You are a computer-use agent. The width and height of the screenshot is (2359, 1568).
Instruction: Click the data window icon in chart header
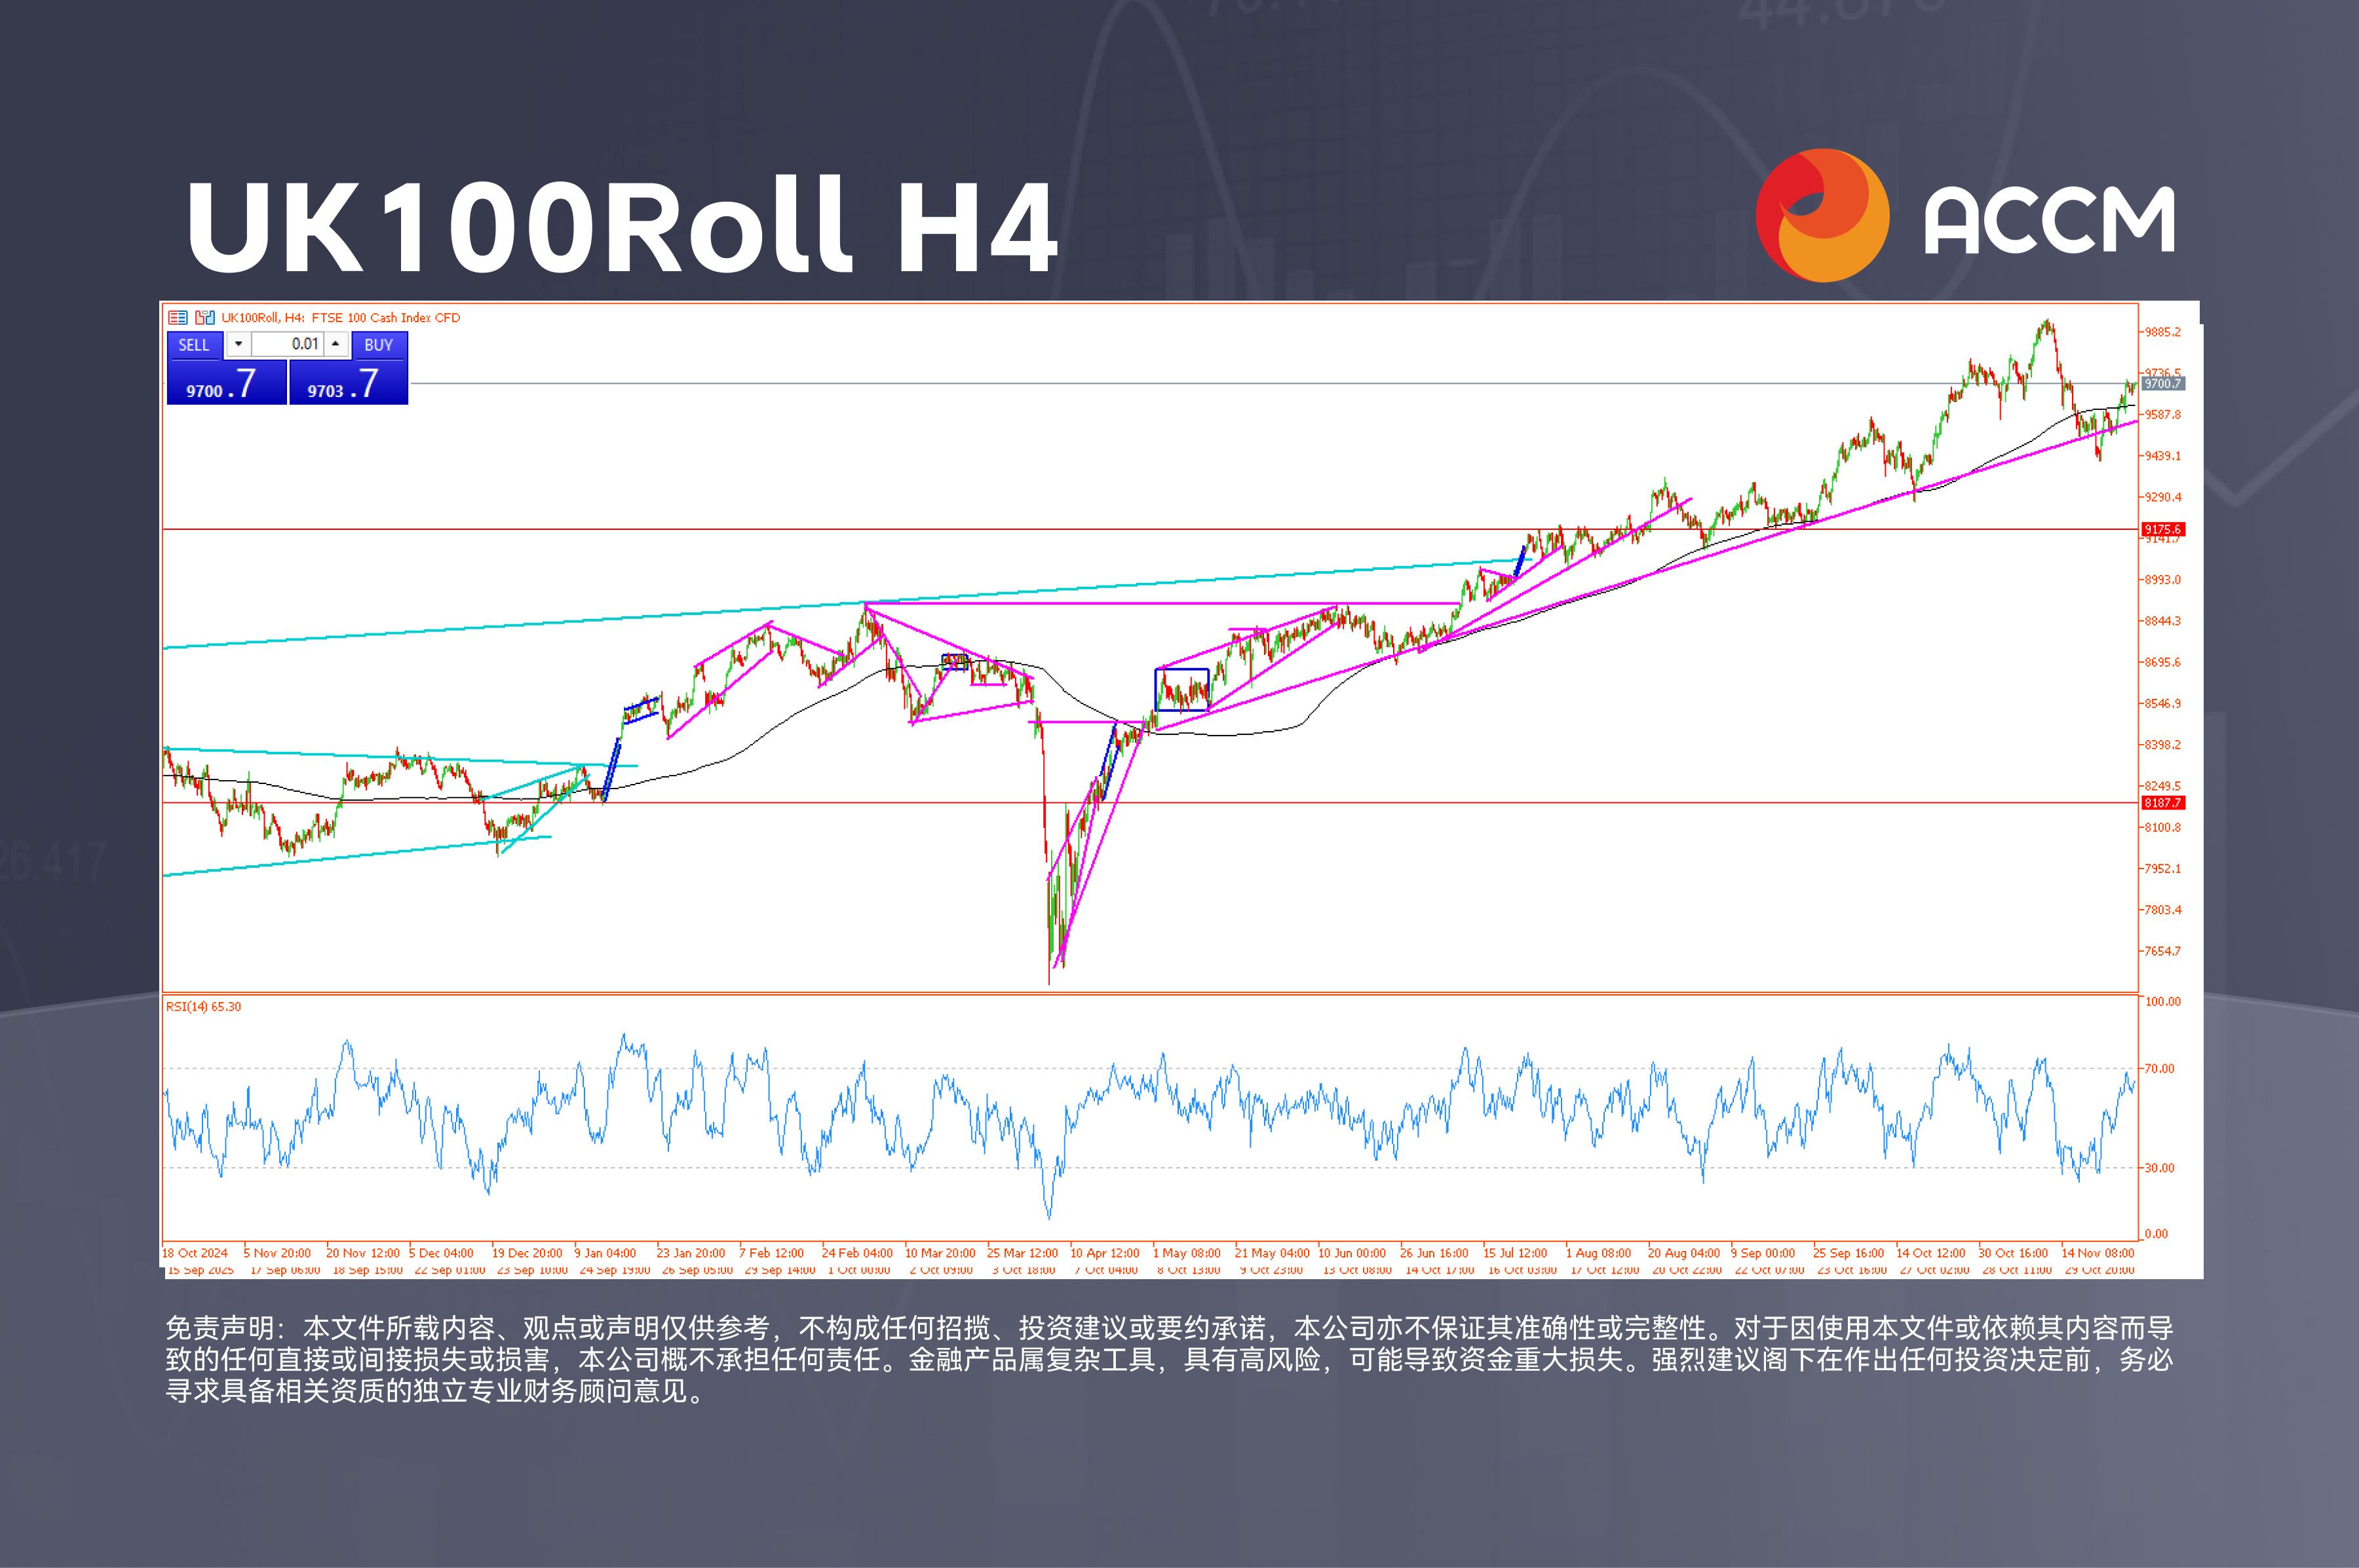point(178,317)
